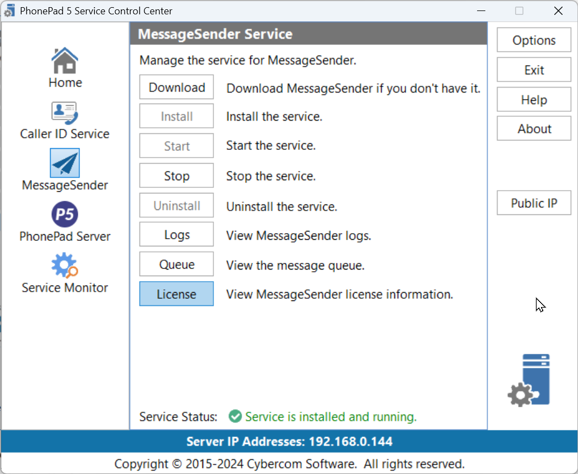Viewport: 578px width, 474px height.
Task: Click the green status checkmark icon
Action: tap(235, 417)
